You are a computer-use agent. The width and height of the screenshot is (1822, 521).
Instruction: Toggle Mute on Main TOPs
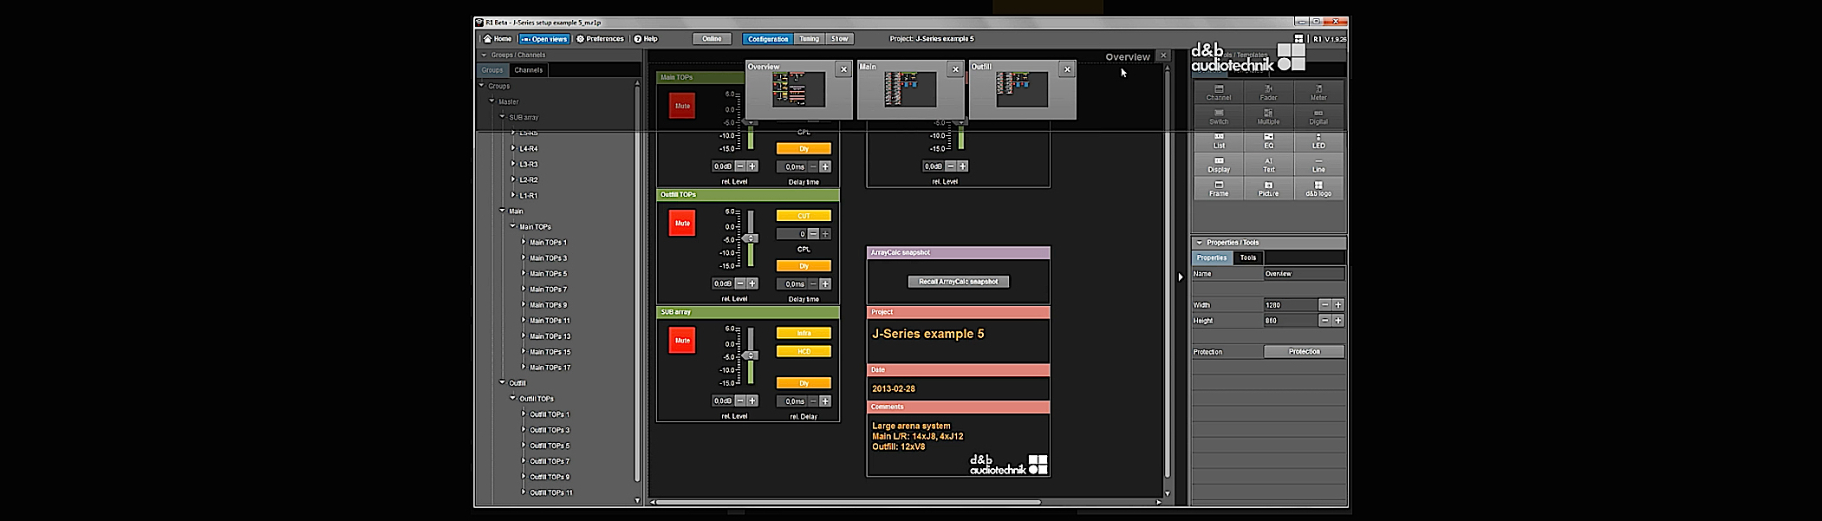682,106
